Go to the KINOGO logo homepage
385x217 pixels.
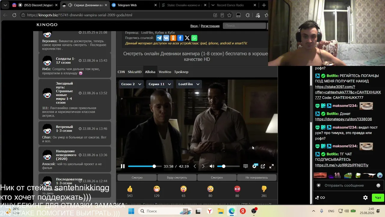[x=47, y=25]
